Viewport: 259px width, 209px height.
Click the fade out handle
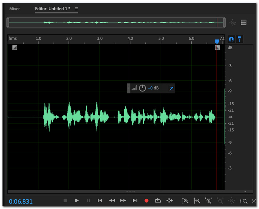[218, 48]
